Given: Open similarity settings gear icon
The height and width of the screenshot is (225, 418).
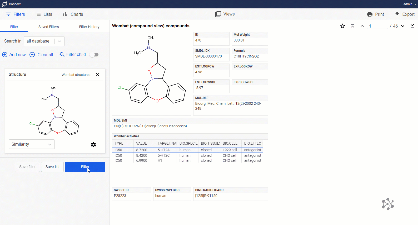Looking at the screenshot, I should [93, 145].
